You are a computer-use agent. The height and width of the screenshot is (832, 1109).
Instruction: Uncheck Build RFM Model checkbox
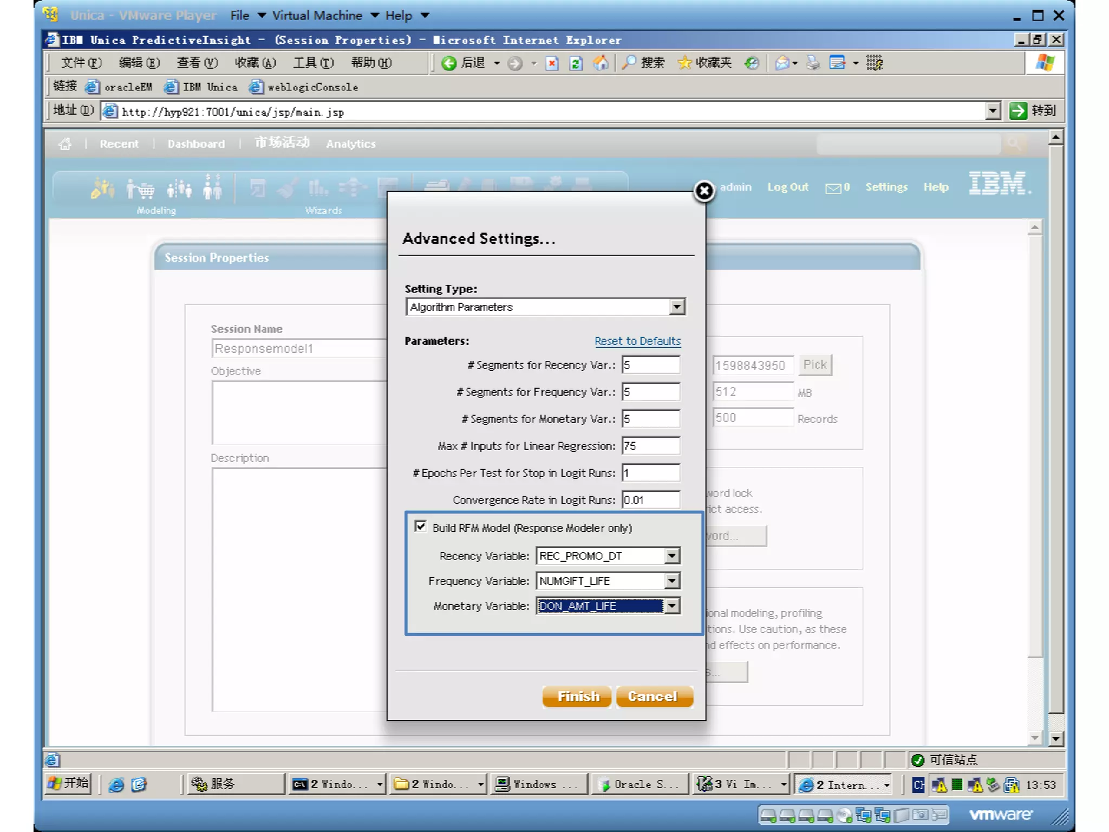click(x=420, y=526)
